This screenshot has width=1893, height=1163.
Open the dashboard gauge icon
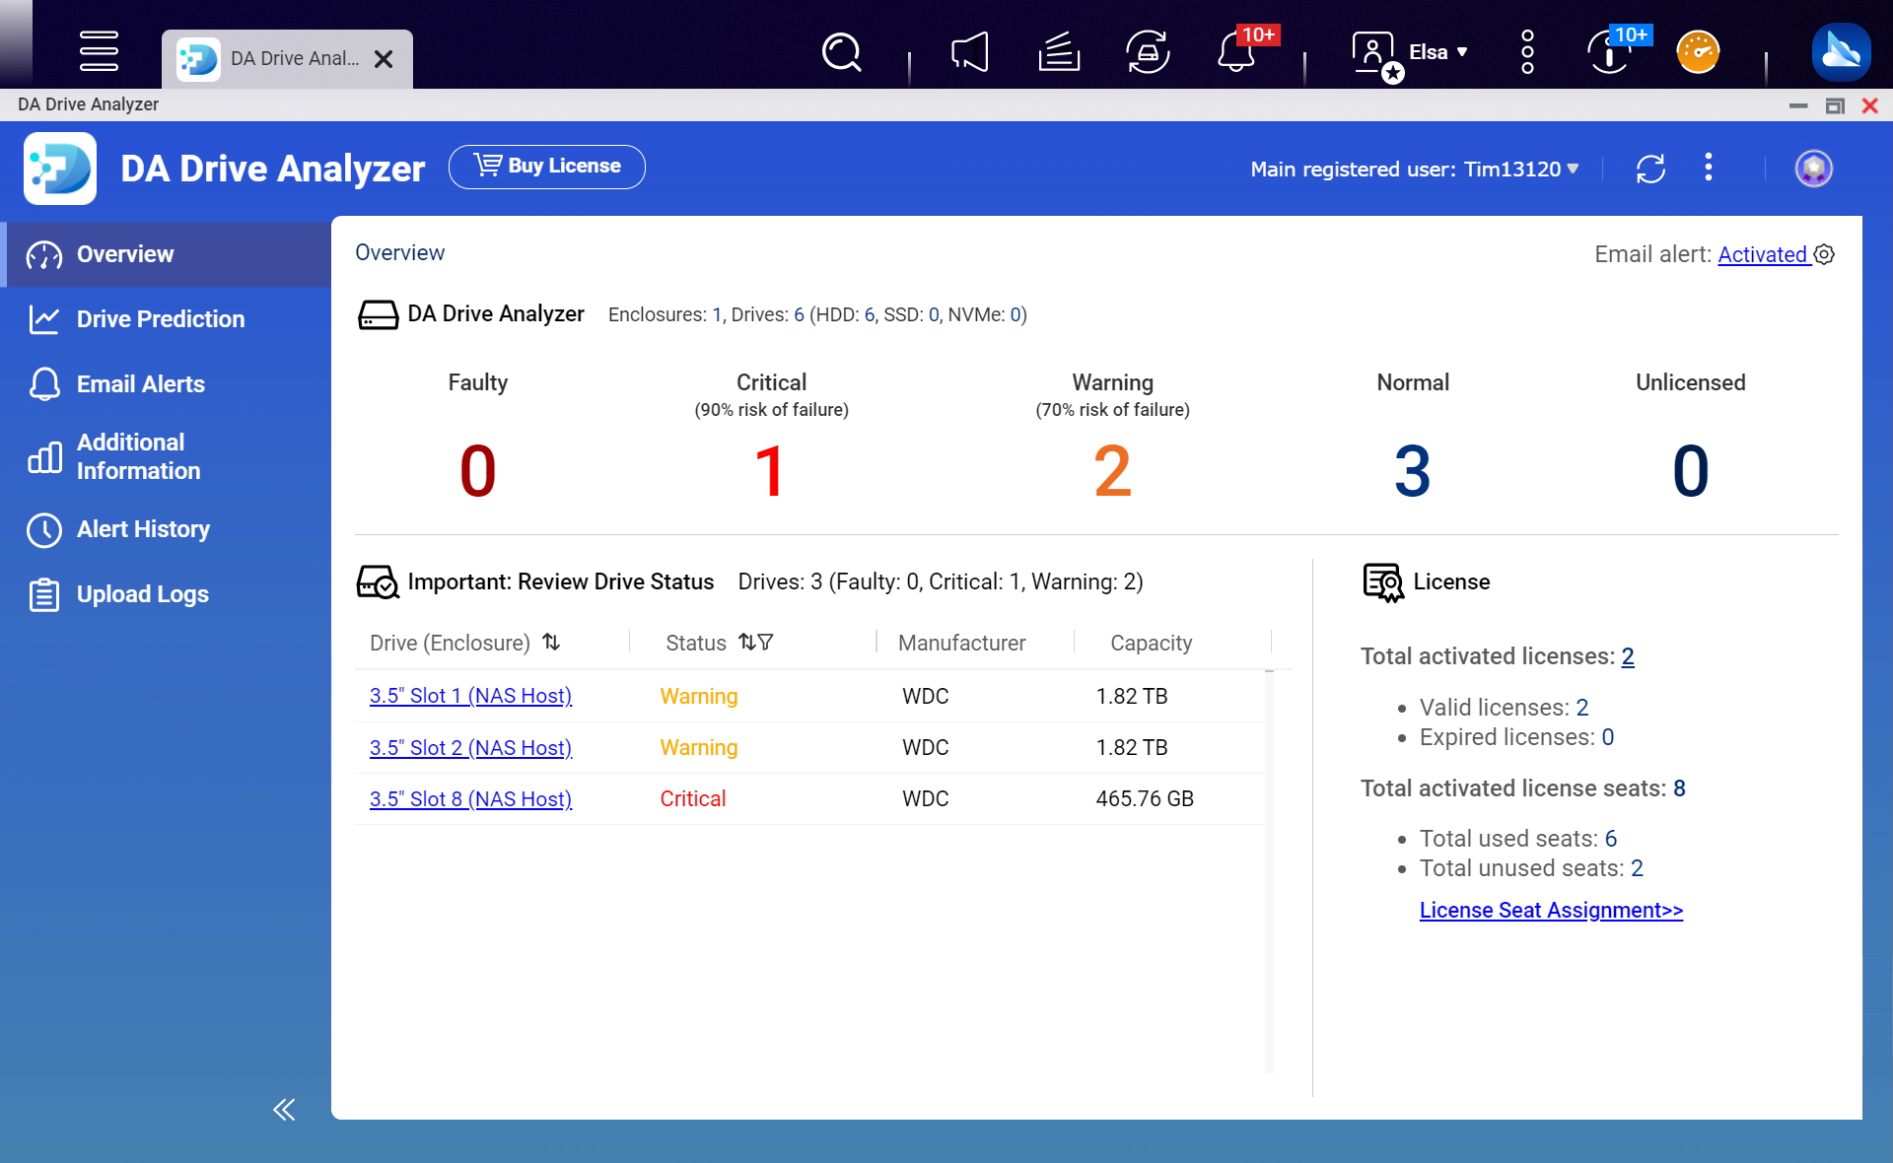(1698, 52)
